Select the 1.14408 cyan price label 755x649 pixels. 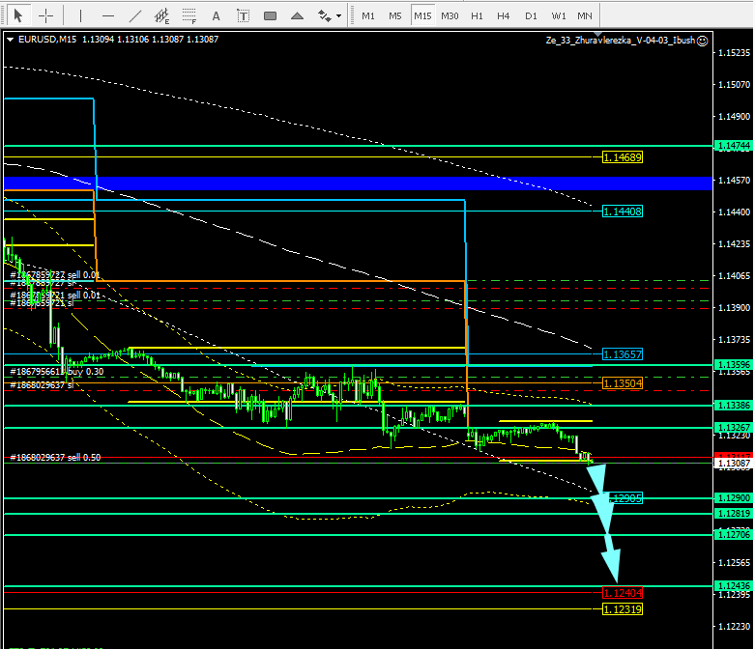pos(623,212)
